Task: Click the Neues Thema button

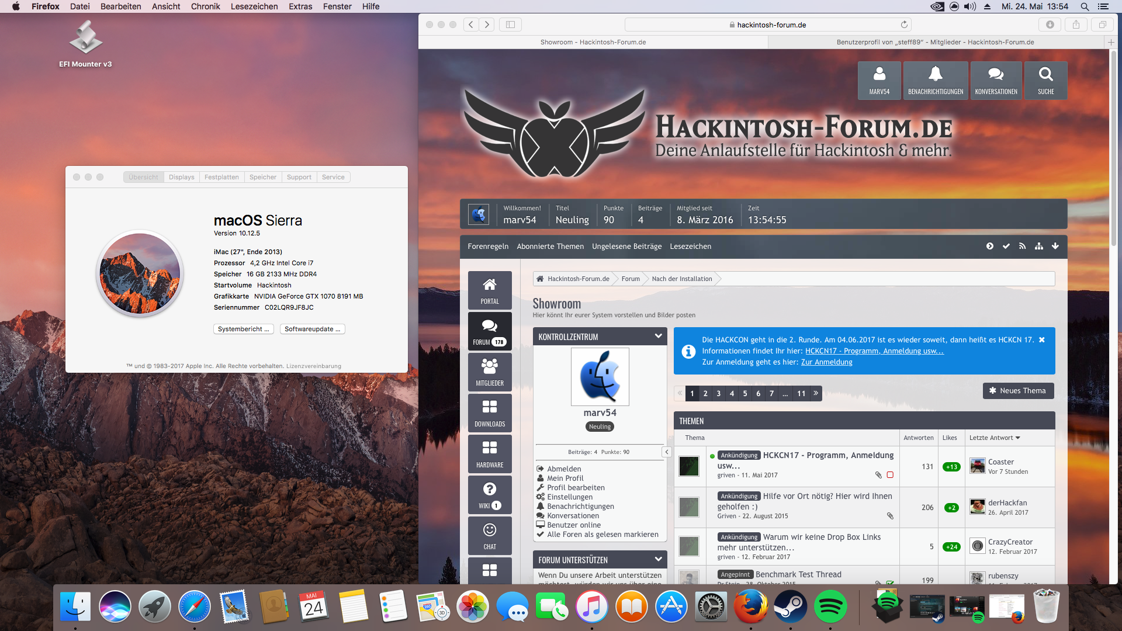Action: tap(1018, 391)
